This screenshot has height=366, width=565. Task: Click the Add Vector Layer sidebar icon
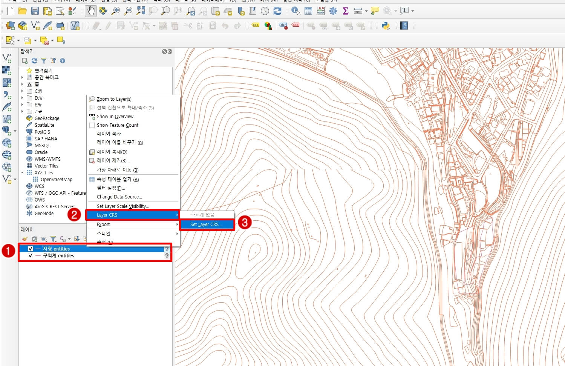7,58
